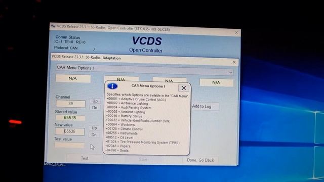Click '+00001 = Adaptive Cruise Control (ACC)' line
Screen dimensions: 324x182
point(136,99)
